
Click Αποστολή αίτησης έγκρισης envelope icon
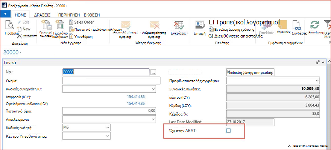[125, 25]
